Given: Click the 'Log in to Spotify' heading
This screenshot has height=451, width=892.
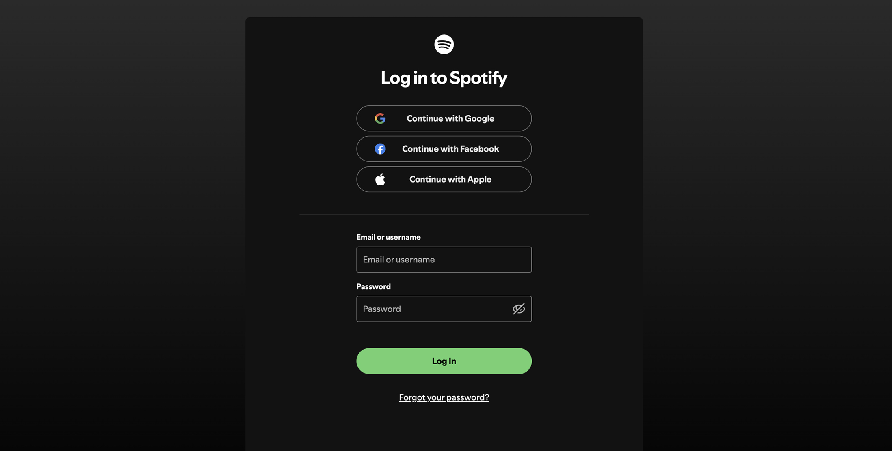Looking at the screenshot, I should point(444,78).
